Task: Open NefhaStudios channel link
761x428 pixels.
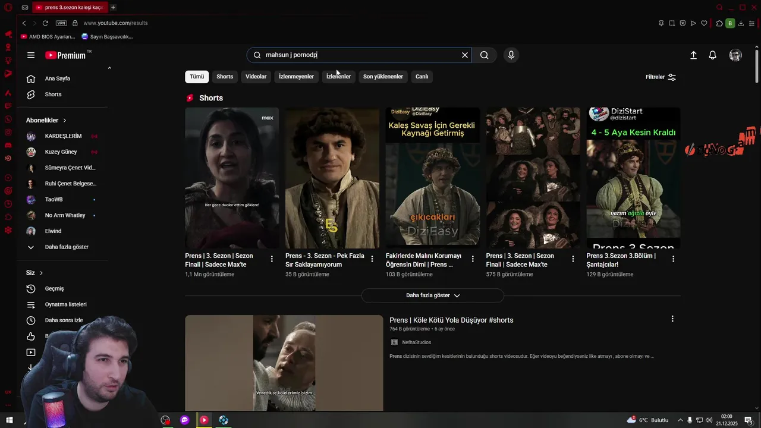Action: click(x=416, y=342)
